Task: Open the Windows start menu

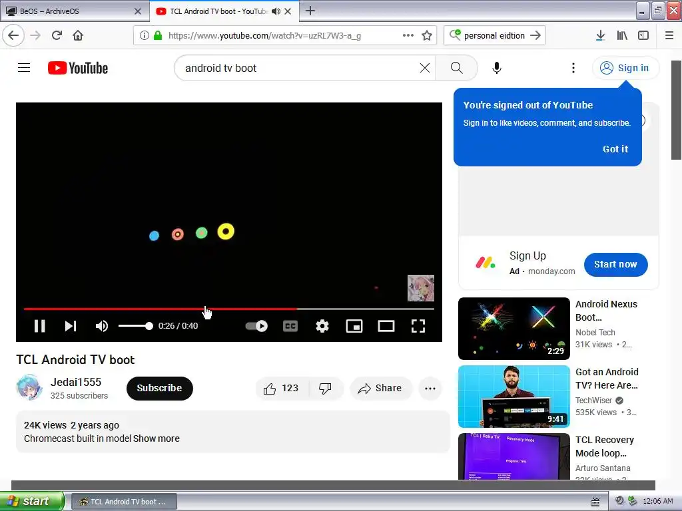Action: point(32,501)
